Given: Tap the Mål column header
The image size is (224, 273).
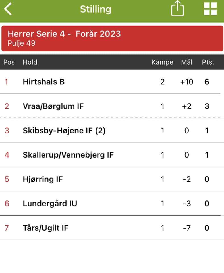Looking at the screenshot, I should [187, 62].
